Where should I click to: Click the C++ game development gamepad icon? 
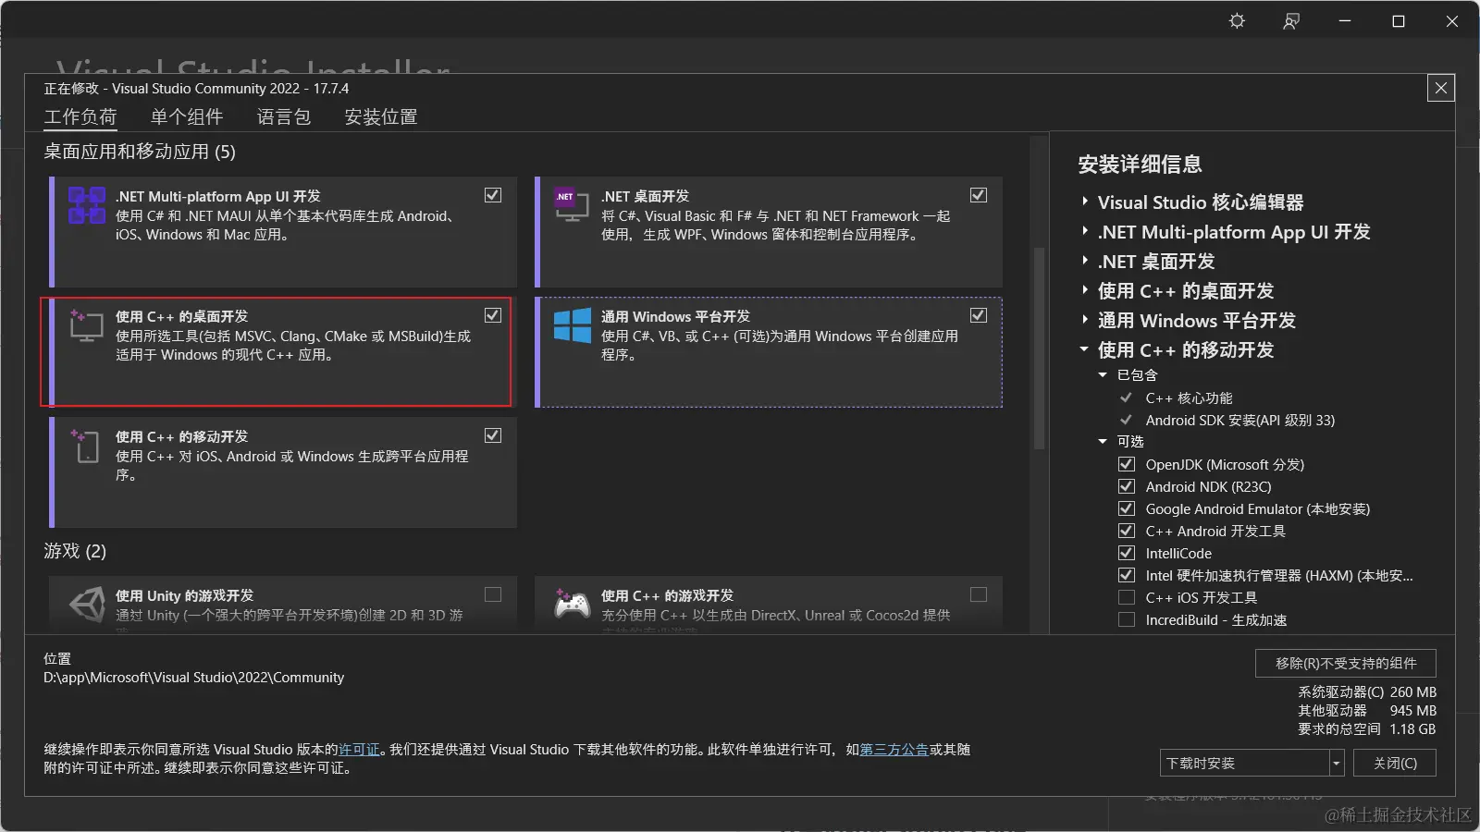tap(572, 604)
